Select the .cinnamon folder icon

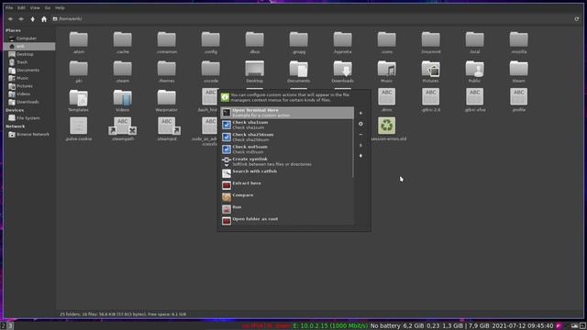(167, 39)
